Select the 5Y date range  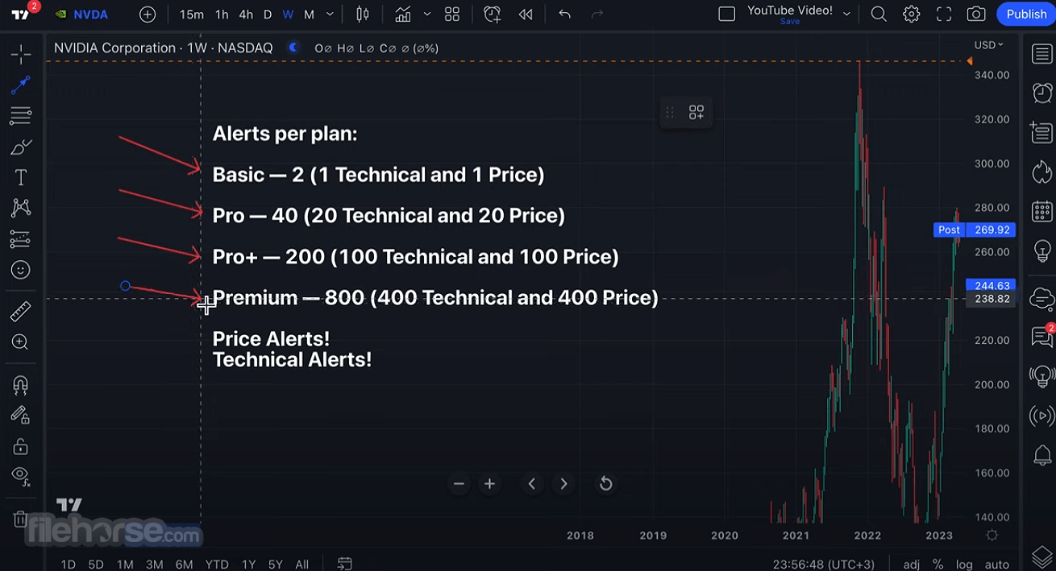click(x=276, y=565)
